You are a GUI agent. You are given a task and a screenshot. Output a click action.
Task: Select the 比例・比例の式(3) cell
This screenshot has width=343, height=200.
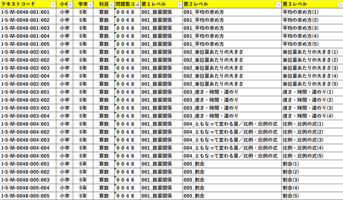[312, 140]
